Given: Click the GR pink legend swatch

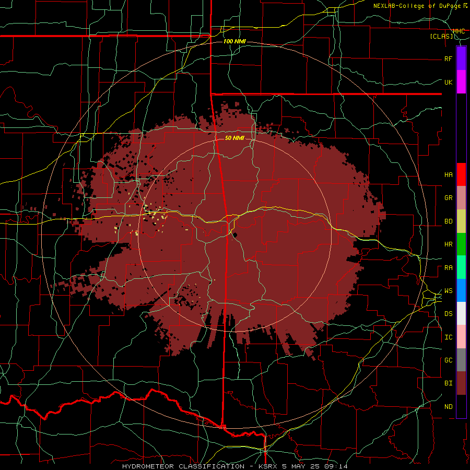Looking at the screenshot, I should (461, 197).
